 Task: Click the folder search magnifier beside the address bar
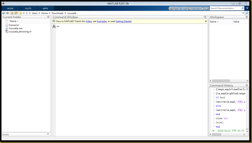coord(247,13)
